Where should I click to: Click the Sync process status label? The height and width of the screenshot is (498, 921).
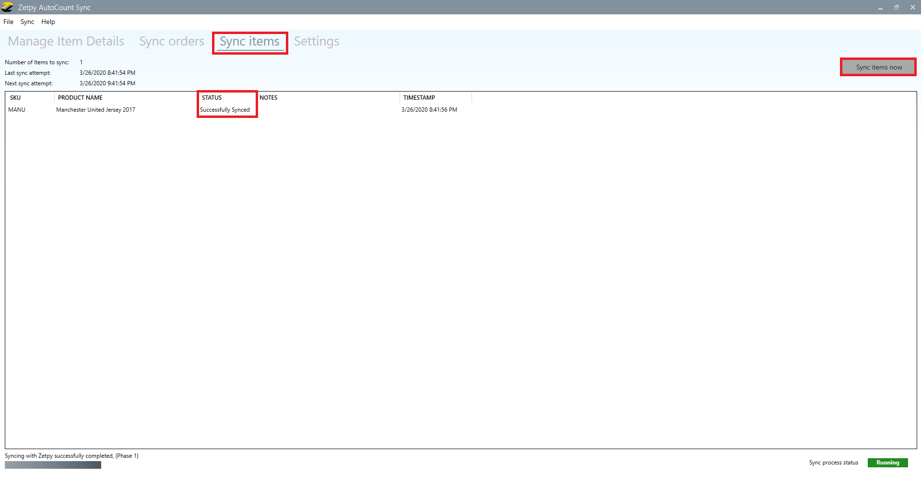coord(834,463)
